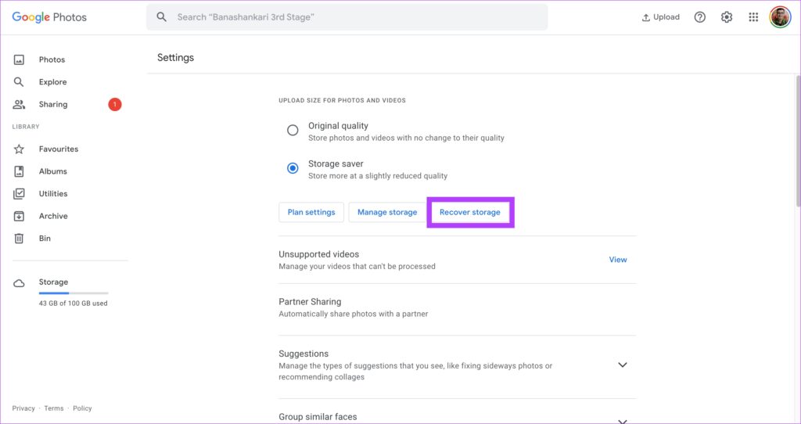Viewport: 801px width, 424px height.
Task: Click the Recover storage button
Action: tap(470, 212)
